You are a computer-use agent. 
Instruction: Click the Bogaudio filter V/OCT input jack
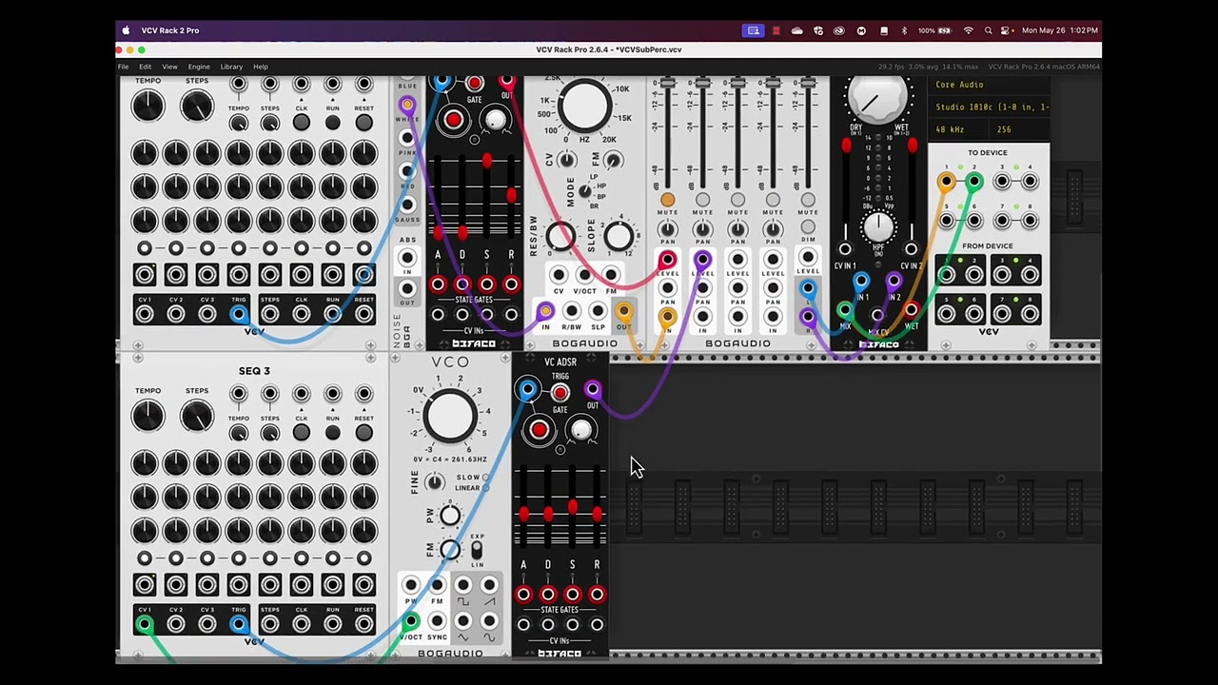pos(584,276)
